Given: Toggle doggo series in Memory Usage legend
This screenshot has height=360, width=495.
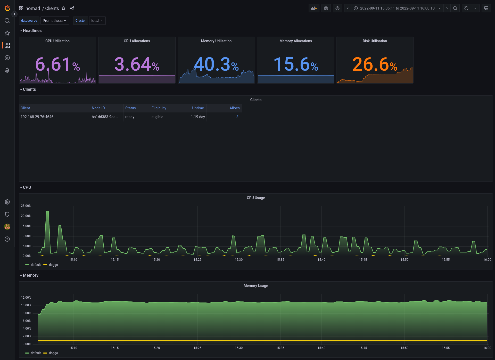Looking at the screenshot, I should (53, 353).
